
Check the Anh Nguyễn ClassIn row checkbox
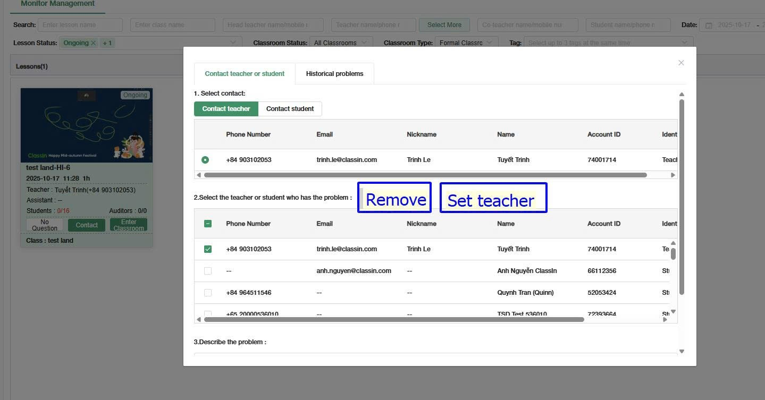(x=208, y=271)
